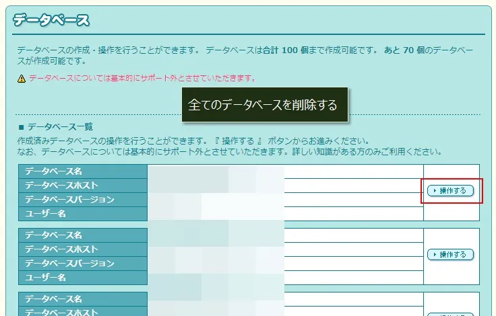
Task: Click the データベース page title
Action: (x=51, y=20)
